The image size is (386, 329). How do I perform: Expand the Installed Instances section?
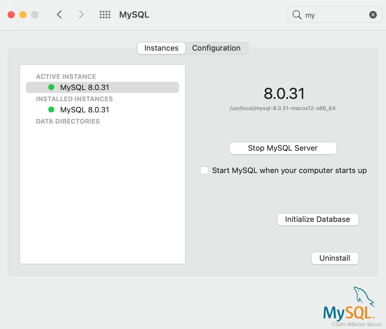tap(74, 99)
